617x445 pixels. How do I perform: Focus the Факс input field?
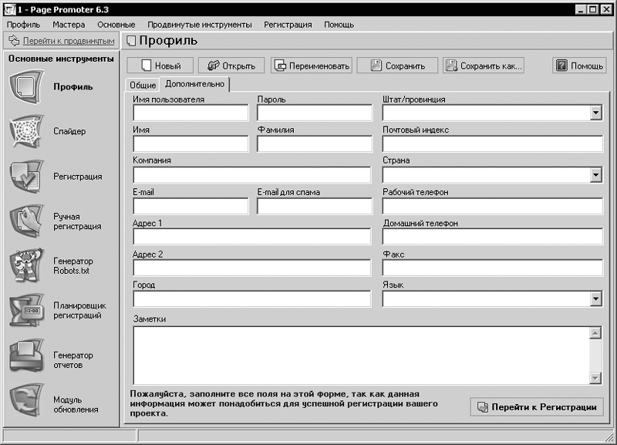click(x=493, y=268)
